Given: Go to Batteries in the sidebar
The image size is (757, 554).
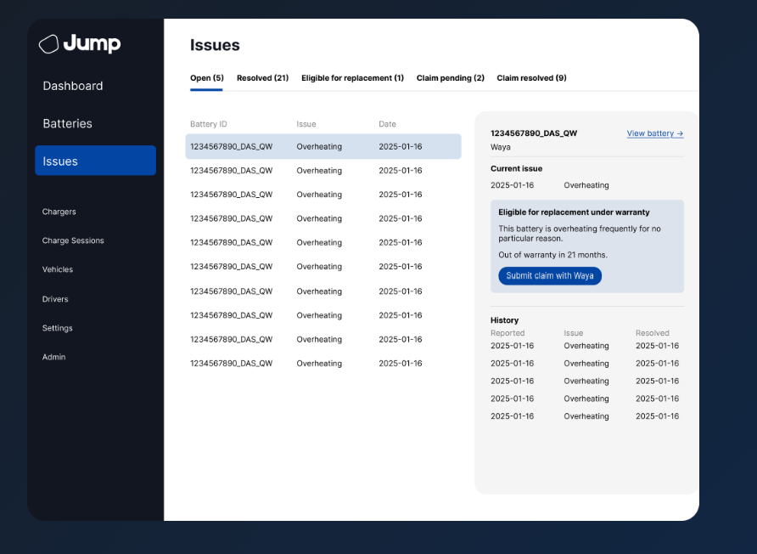Looking at the screenshot, I should coord(67,124).
